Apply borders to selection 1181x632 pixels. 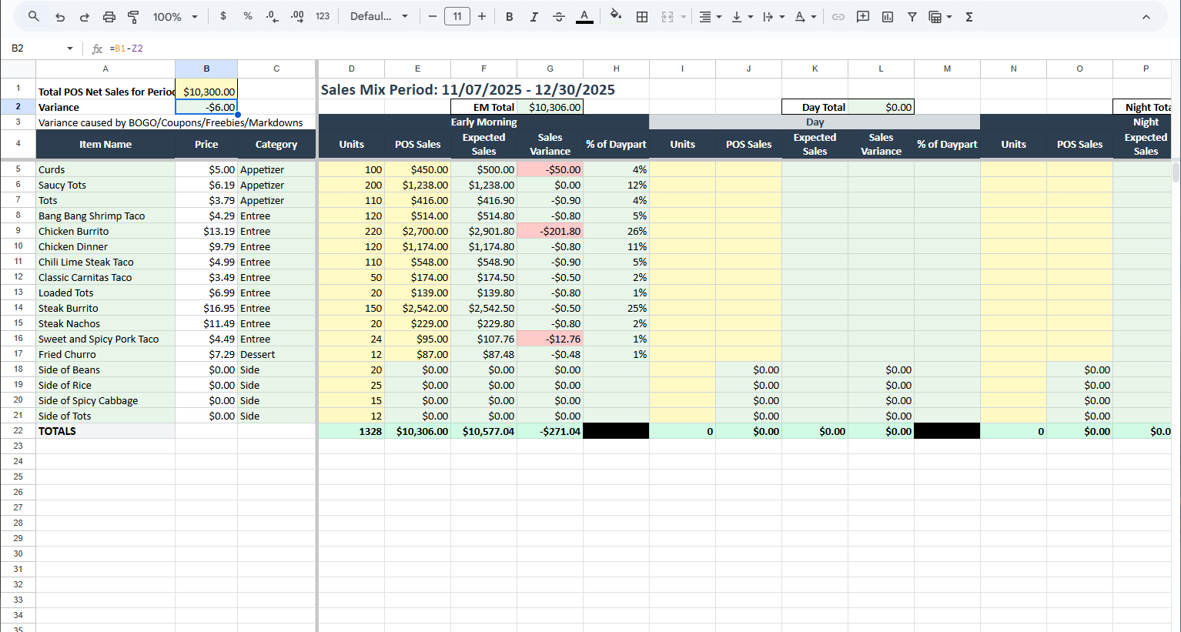coord(642,16)
